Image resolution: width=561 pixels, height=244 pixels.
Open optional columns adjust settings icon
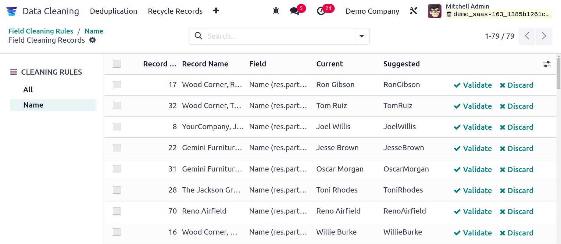[547, 64]
